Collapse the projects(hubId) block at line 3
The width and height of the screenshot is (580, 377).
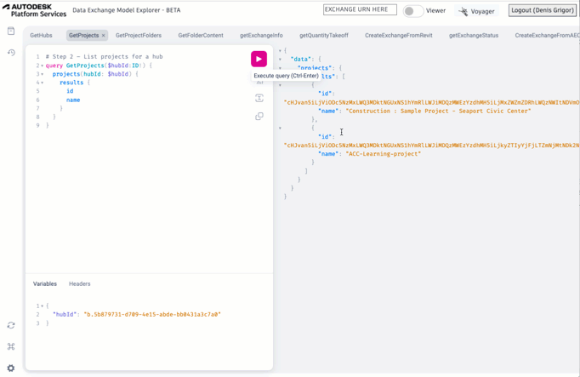[x=43, y=74]
